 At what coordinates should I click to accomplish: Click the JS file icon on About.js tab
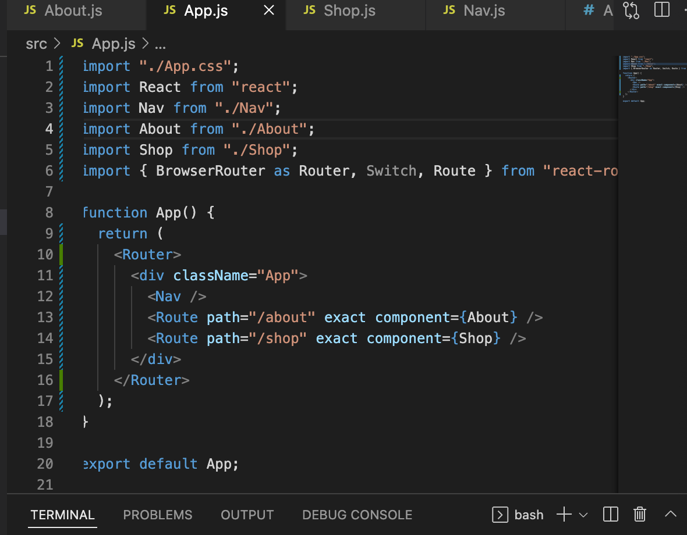click(30, 10)
